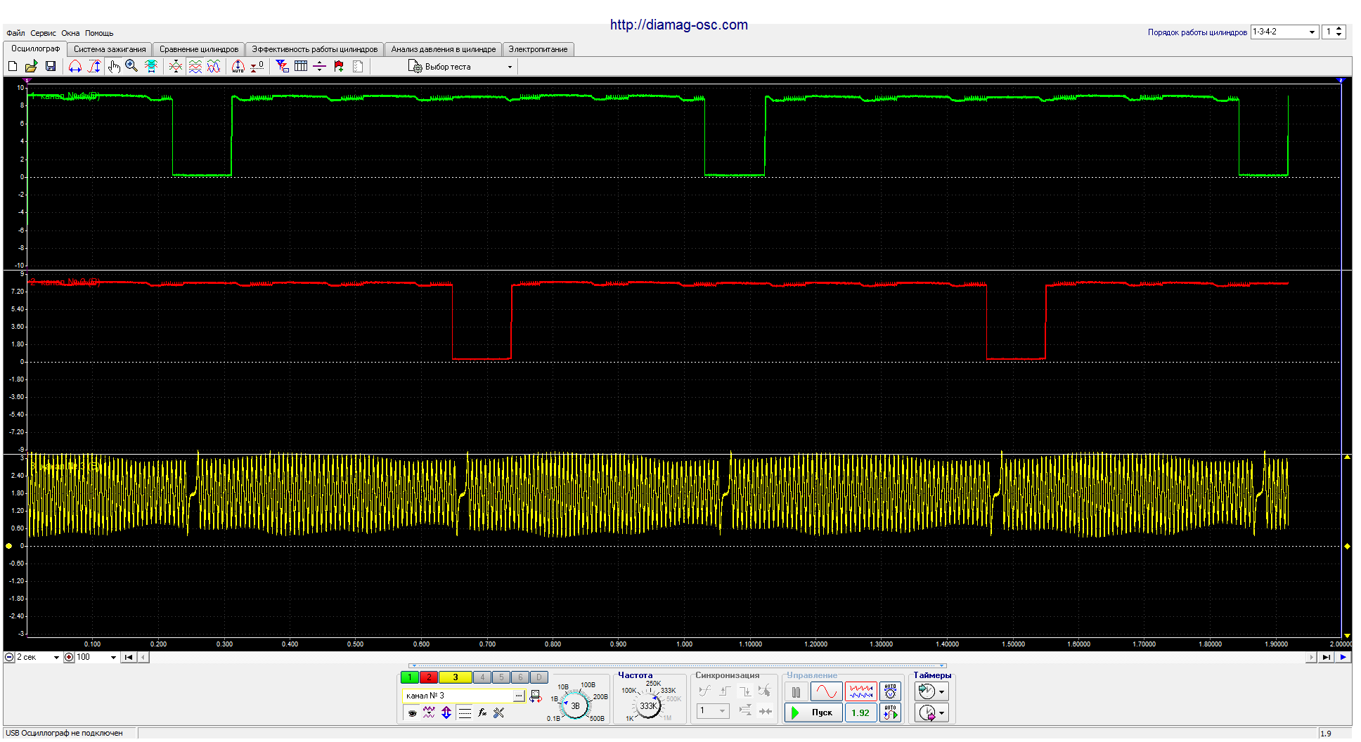Select the horizontal stretch tool
The height and width of the screenshot is (742, 1361).
[75, 66]
